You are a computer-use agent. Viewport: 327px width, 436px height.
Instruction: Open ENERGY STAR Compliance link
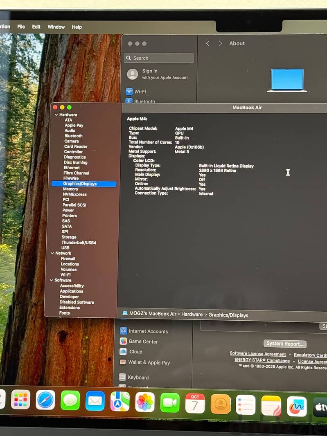click(262, 360)
